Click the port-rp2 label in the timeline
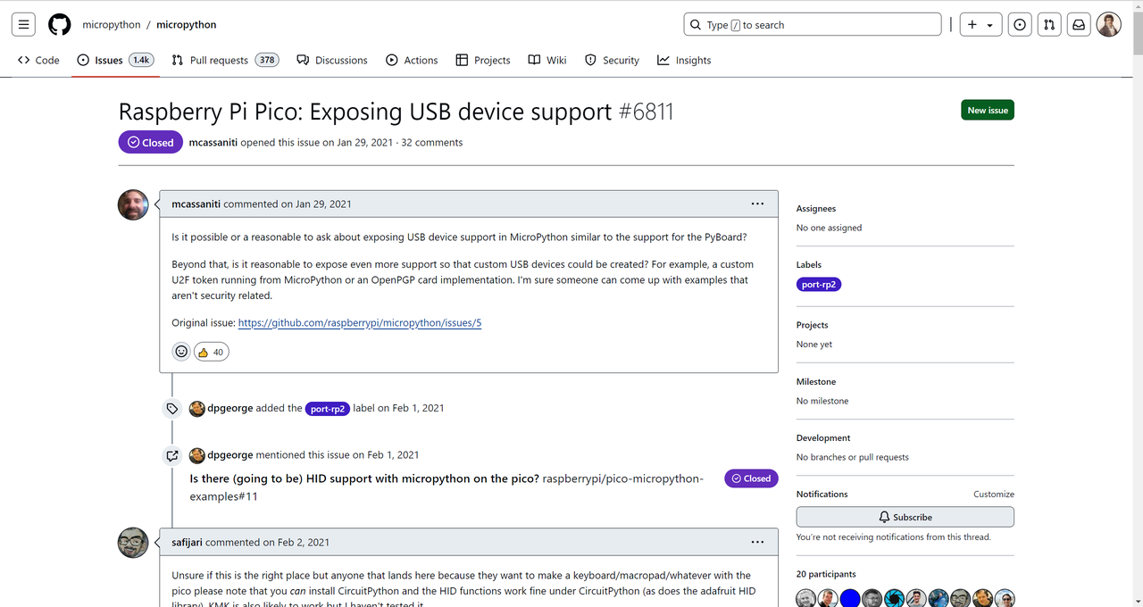 point(328,408)
